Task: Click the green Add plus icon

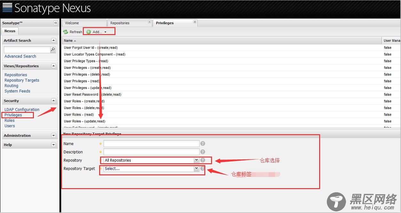Action: click(x=89, y=32)
